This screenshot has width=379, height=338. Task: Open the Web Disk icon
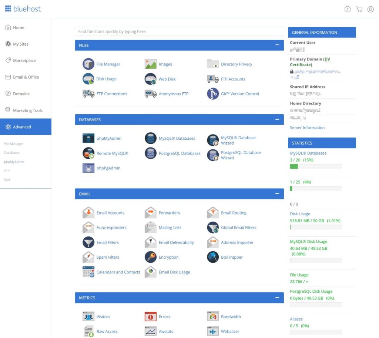151,79
